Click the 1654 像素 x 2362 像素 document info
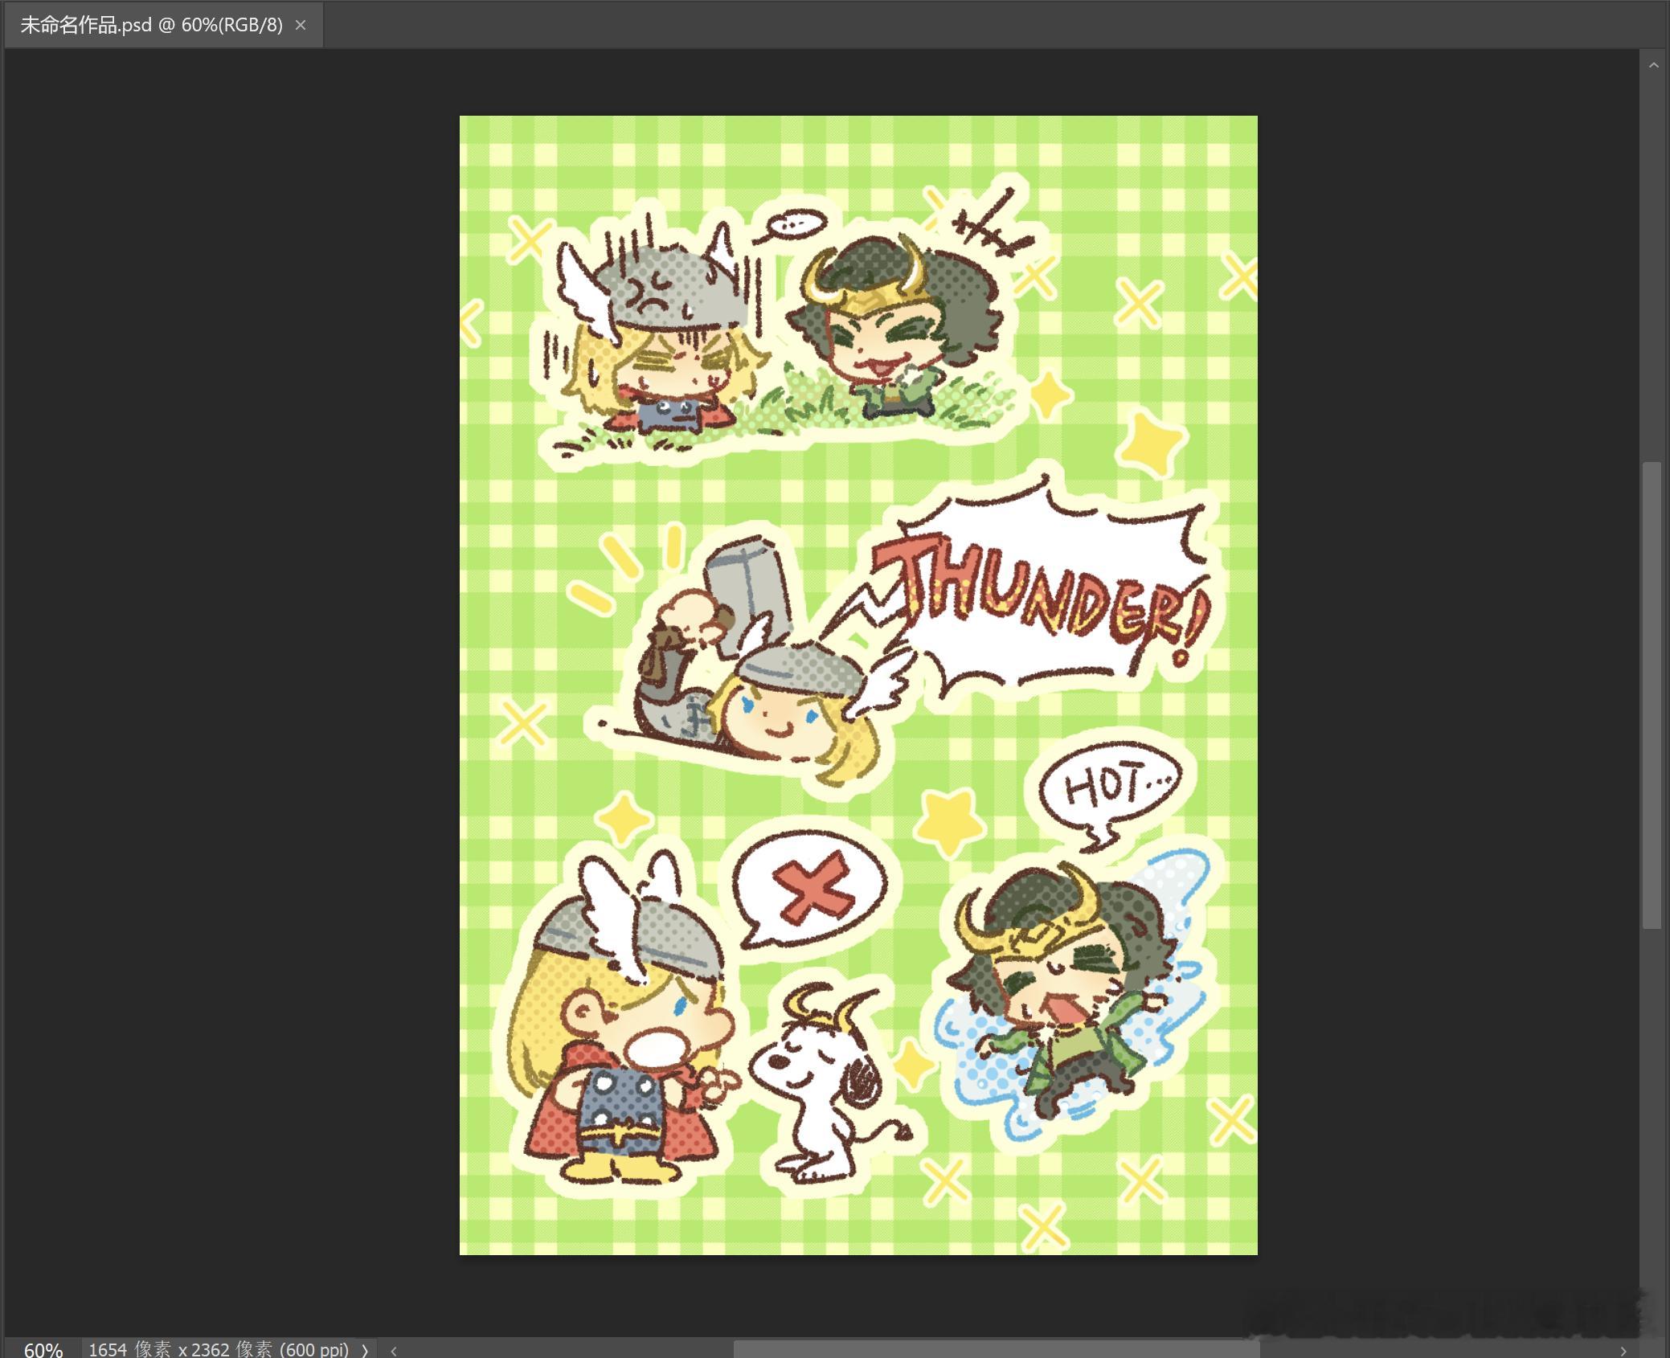This screenshot has width=1670, height=1358. click(x=219, y=1349)
